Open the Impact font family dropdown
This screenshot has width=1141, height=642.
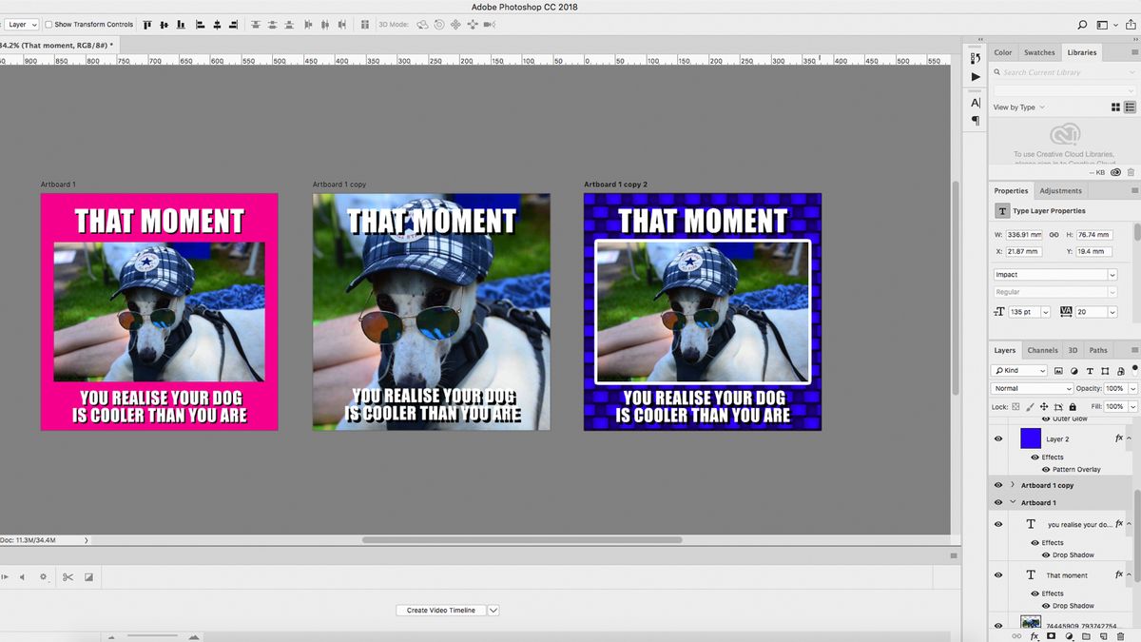coord(1054,274)
